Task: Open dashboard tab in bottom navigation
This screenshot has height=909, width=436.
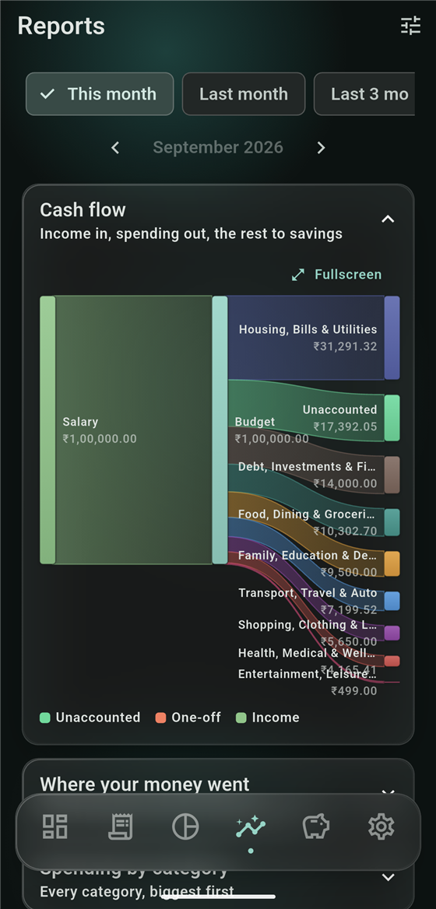Action: coord(55,826)
